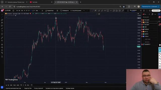Screen dimensions: 161x90
Task: Select the 1мес date range
Action: tap(11, 85)
